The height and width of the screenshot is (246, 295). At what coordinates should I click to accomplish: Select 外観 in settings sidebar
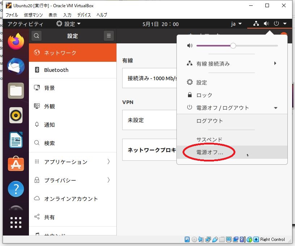coord(73,106)
